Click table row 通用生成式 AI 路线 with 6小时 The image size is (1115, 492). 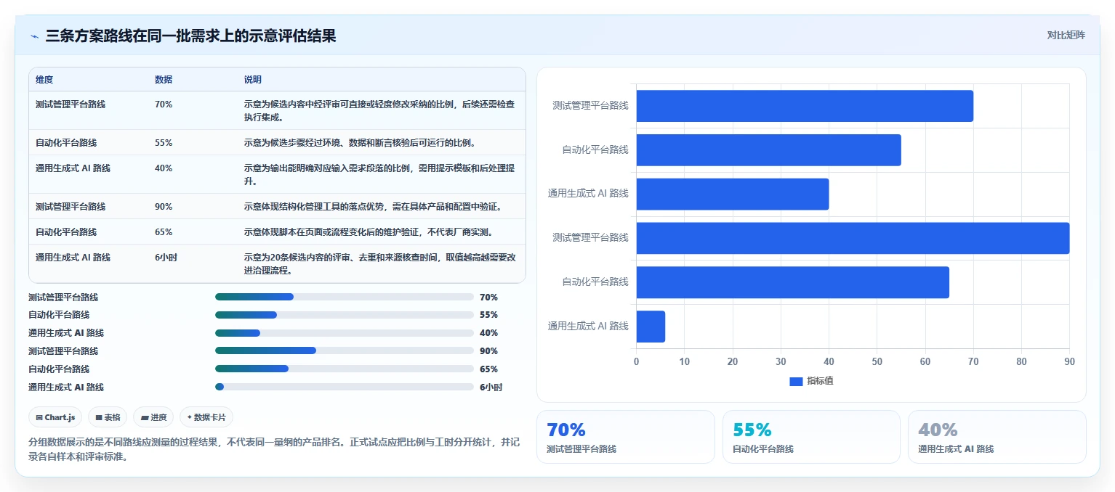(x=277, y=263)
